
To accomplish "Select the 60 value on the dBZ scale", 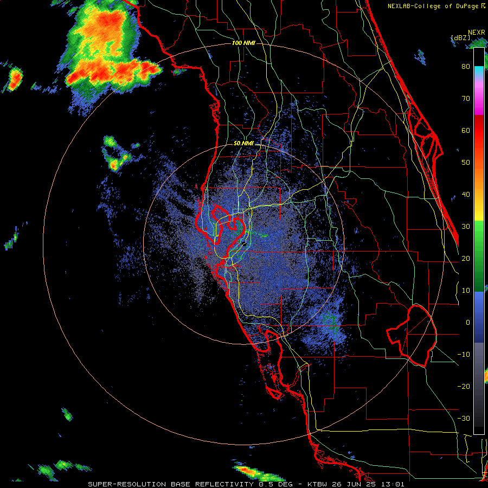I will tap(466, 130).
